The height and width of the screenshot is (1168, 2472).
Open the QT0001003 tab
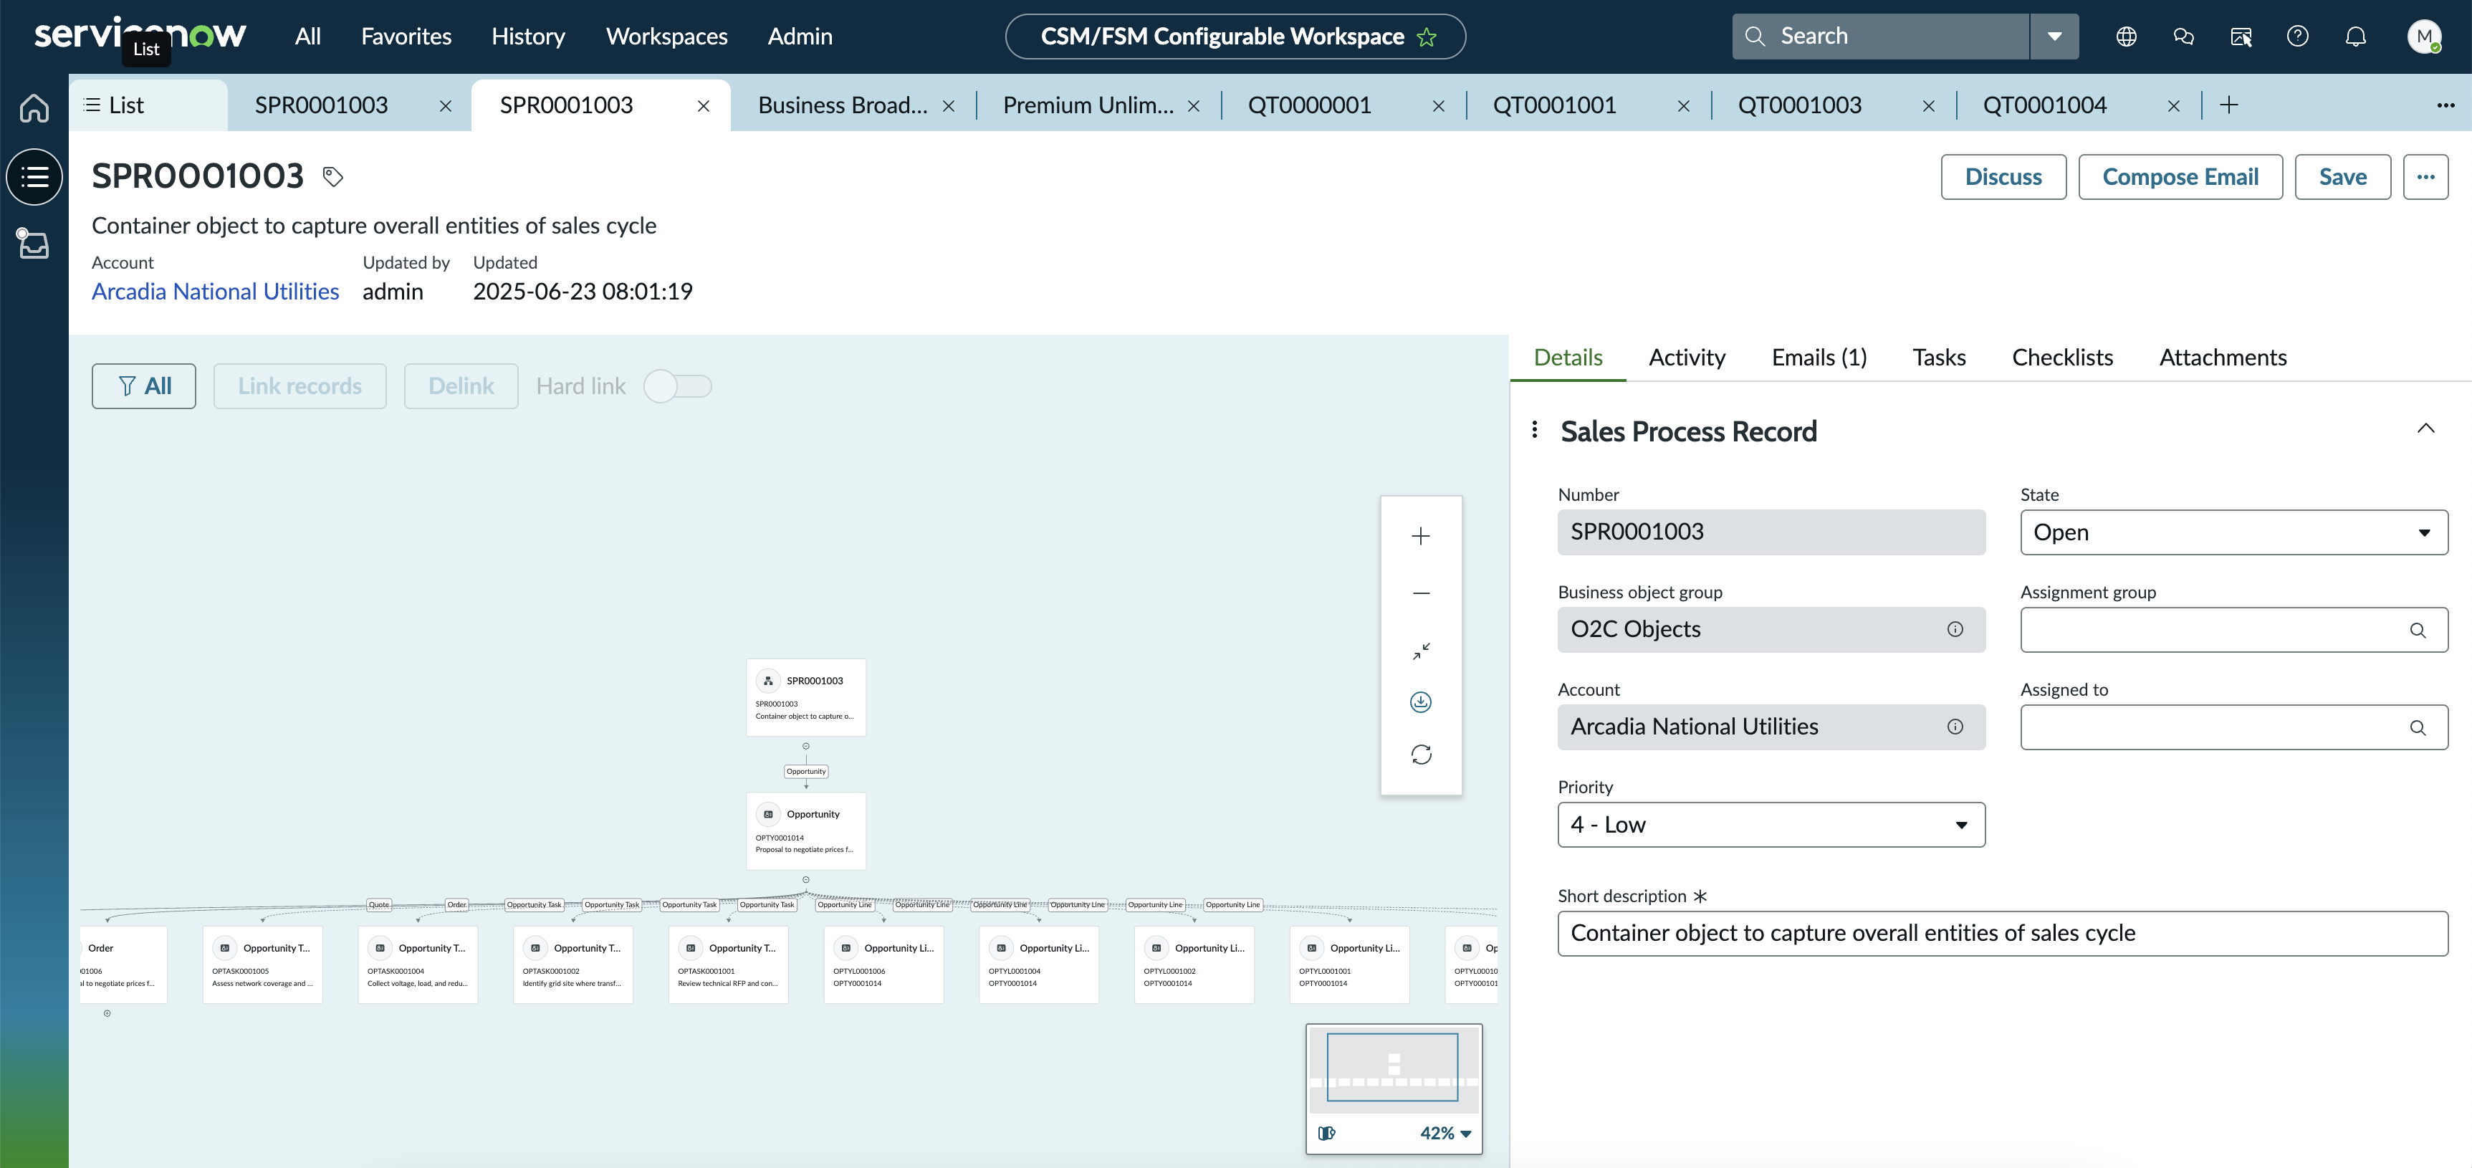[1799, 105]
